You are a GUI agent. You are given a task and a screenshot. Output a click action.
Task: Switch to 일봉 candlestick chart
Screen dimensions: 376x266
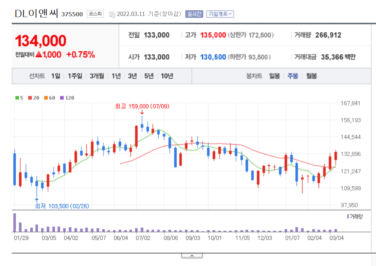tap(274, 76)
